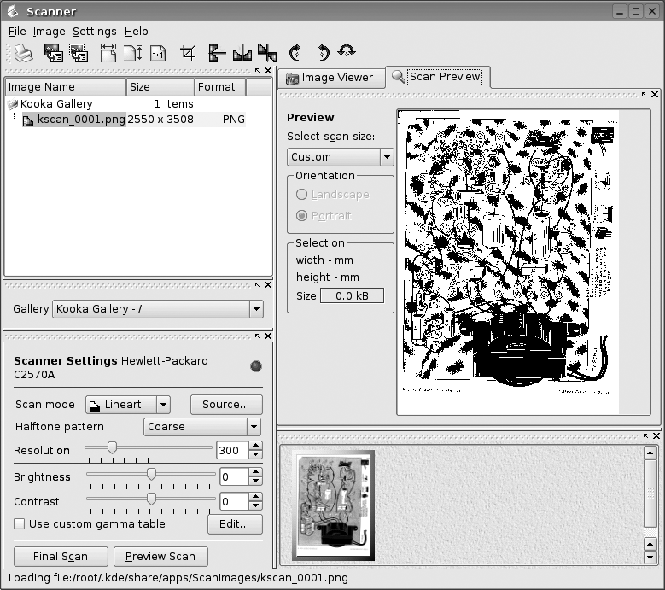Click the scan preview image area
This screenshot has width=665, height=590.
coord(508,262)
